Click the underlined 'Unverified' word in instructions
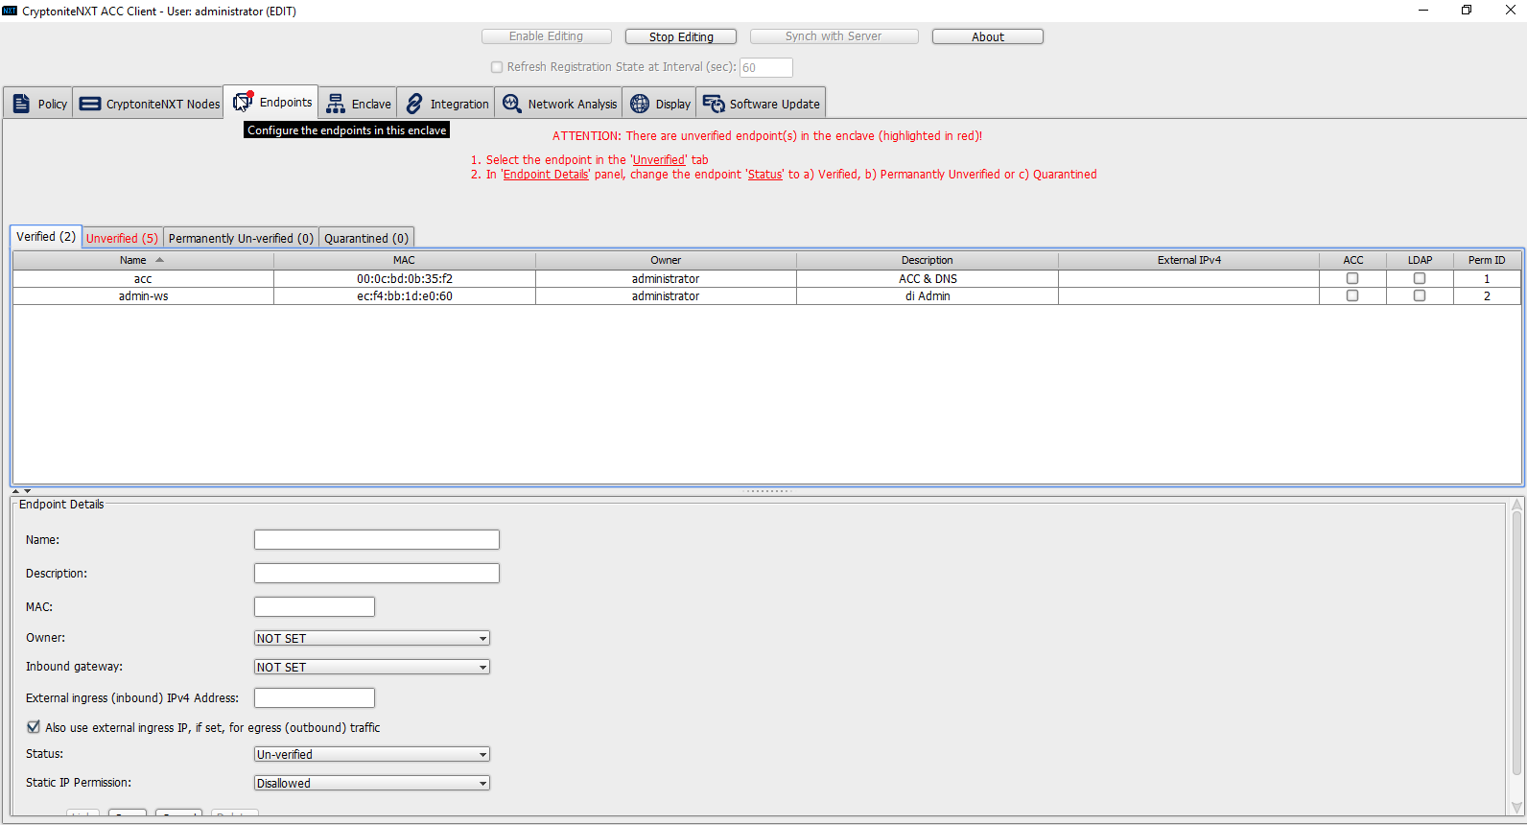The height and width of the screenshot is (825, 1527). tap(659, 160)
